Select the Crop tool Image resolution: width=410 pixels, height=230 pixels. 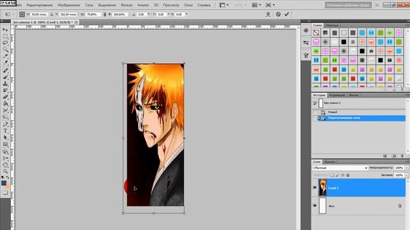pos(5,56)
